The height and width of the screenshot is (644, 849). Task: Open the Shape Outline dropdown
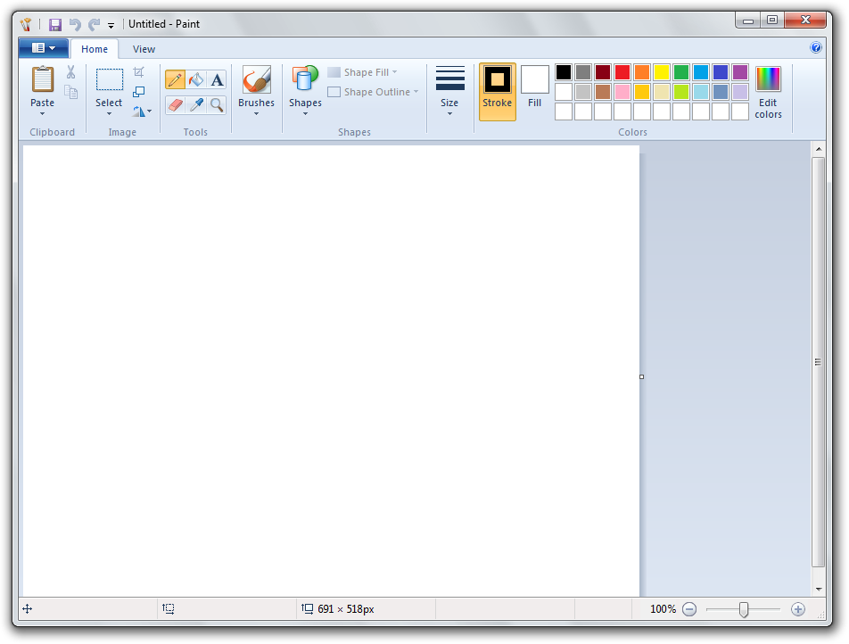click(373, 92)
